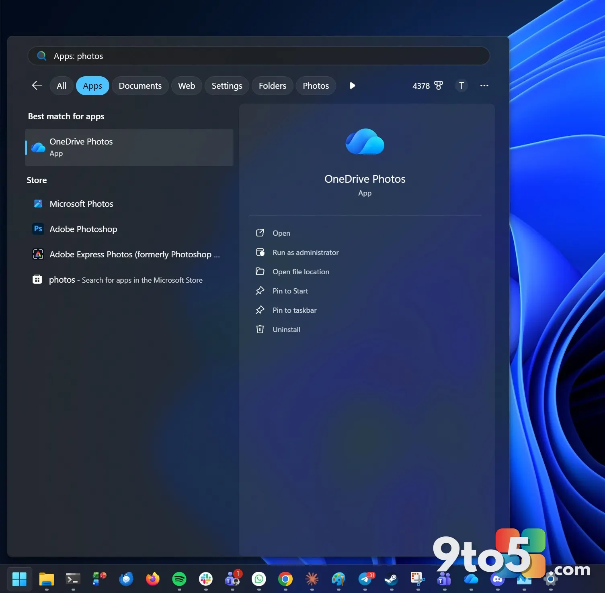Open Telegram from the taskbar

(366, 579)
